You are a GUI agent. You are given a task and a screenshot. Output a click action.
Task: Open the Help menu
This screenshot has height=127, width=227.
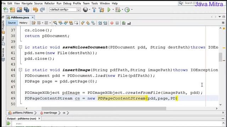tap(115, 3)
